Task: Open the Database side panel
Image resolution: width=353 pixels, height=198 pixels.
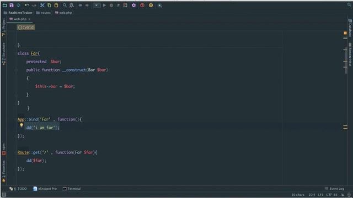Action: 350,28
